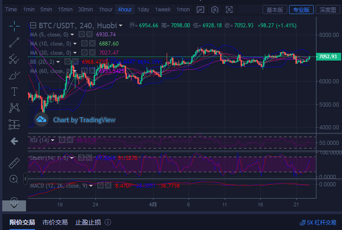Open settings for BB indicator
Viewport: 342px width, 230px height.
(68, 62)
